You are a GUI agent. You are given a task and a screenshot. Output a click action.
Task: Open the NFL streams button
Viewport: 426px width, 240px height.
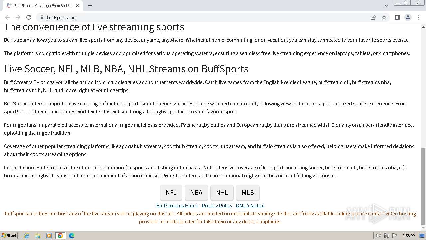[171, 193]
